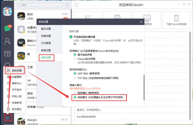This screenshot has height=125, width=193.
Task: Open the contacts icon in left sidebar
Action: point(8,41)
